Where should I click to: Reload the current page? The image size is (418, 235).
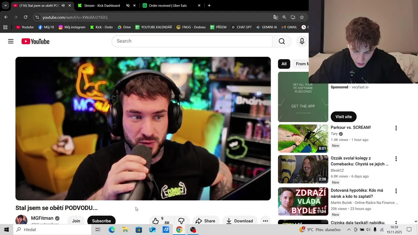pos(25,17)
